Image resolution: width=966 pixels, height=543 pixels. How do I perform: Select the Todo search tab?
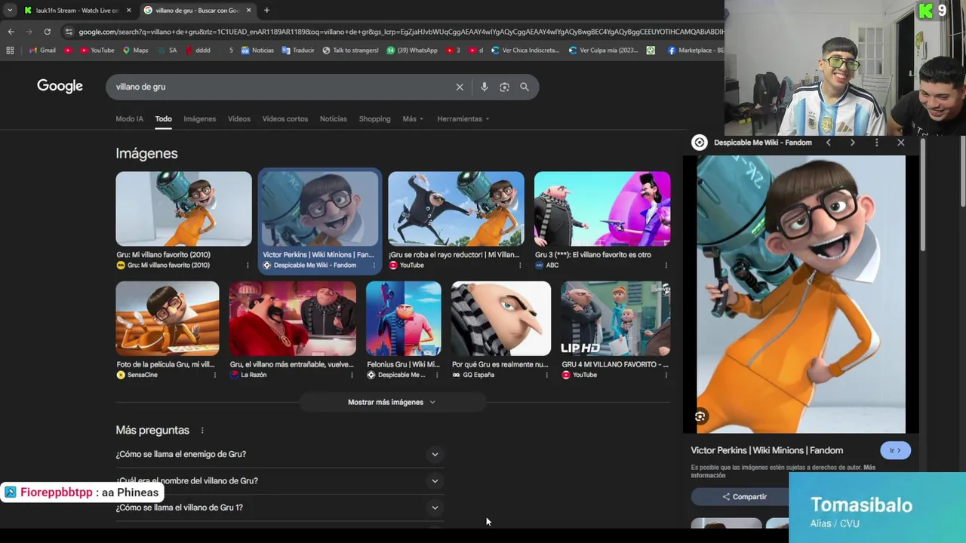coord(163,118)
